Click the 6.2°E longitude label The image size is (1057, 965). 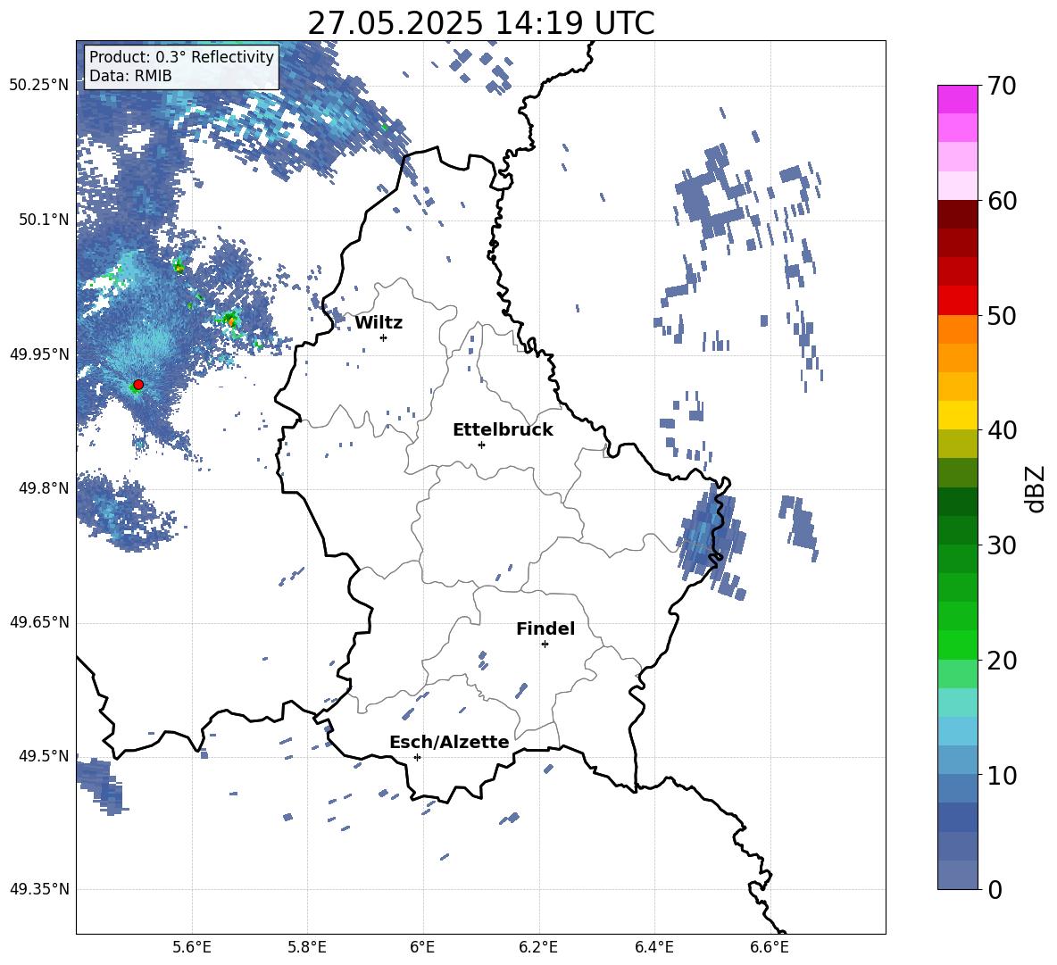(538, 948)
